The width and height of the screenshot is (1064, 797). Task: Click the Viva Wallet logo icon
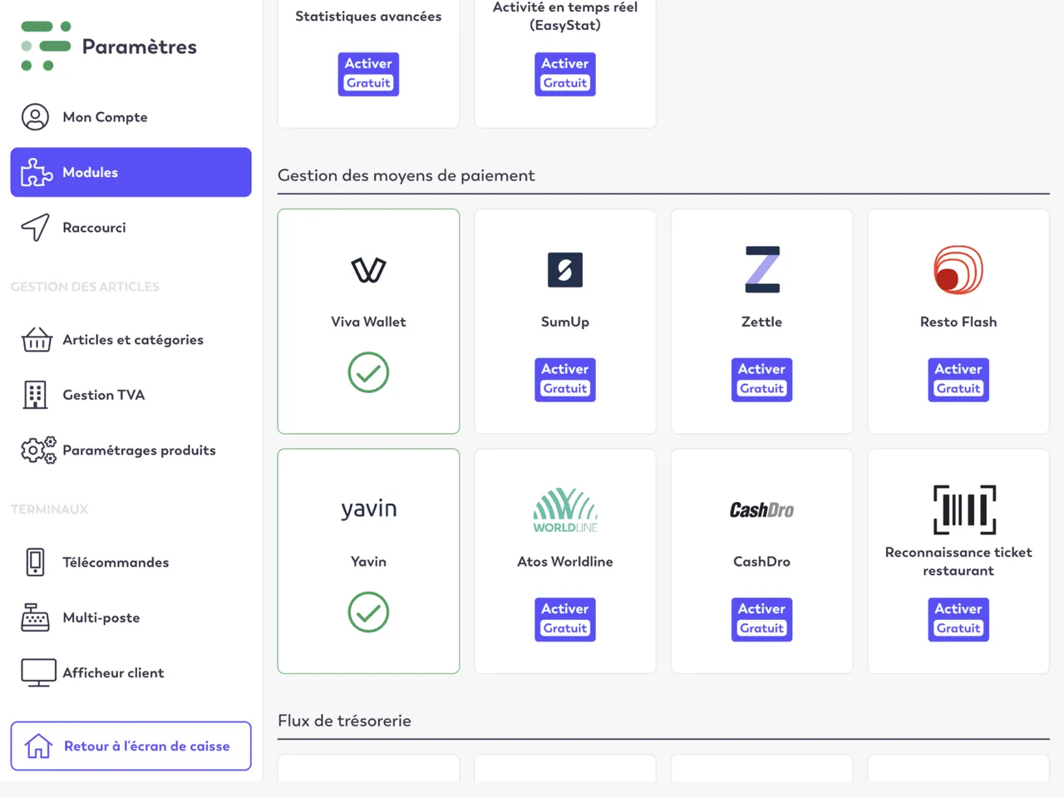(368, 270)
